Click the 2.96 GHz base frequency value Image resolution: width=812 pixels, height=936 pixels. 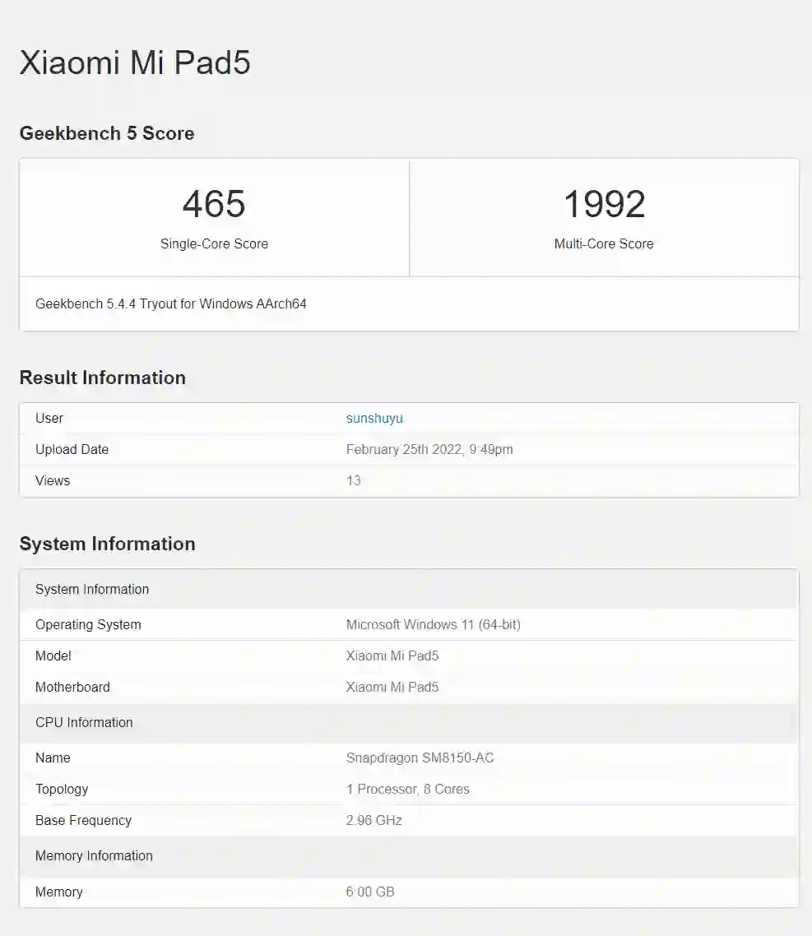click(374, 820)
